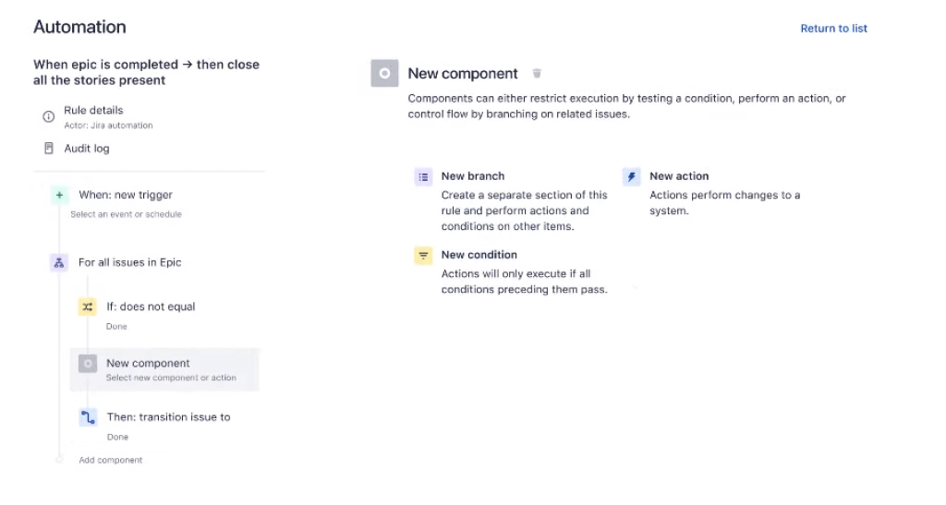Select 'For all issues in Epic' branch
This screenshot has width=946, height=505.
[x=129, y=262]
